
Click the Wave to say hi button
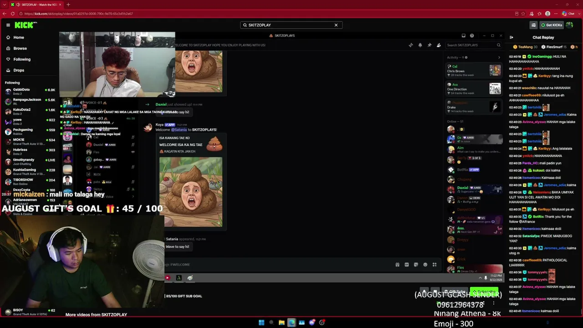point(177,246)
